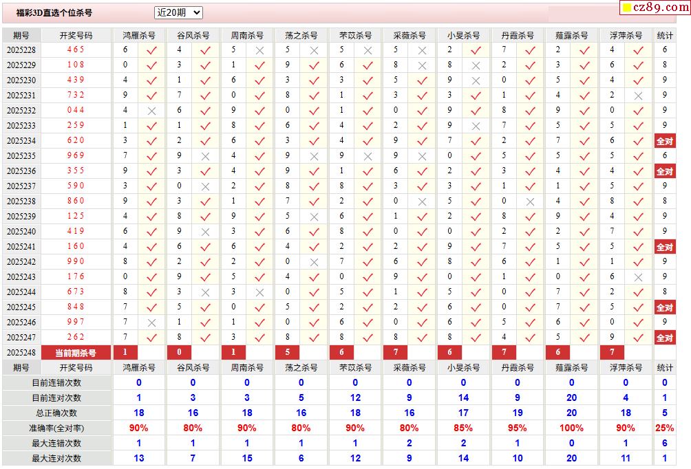
Task: Click current 鸿雁杀号 red number badge in row 2025248
Action: pyautogui.click(x=125, y=352)
